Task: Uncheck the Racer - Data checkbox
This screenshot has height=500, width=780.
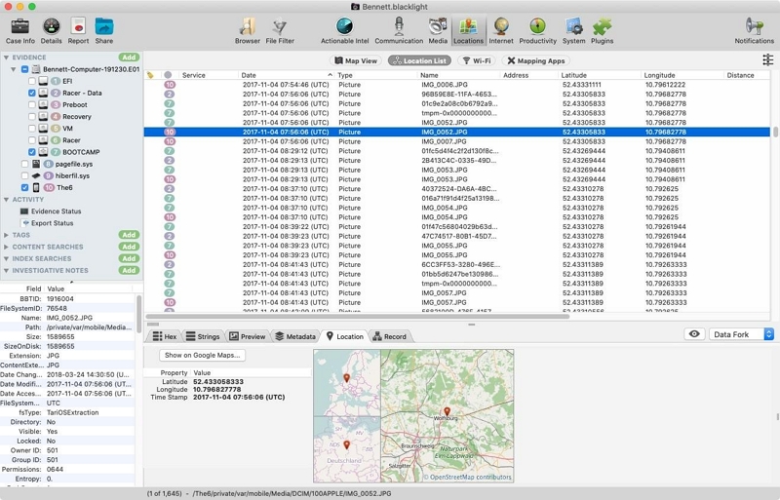Action: (32, 93)
